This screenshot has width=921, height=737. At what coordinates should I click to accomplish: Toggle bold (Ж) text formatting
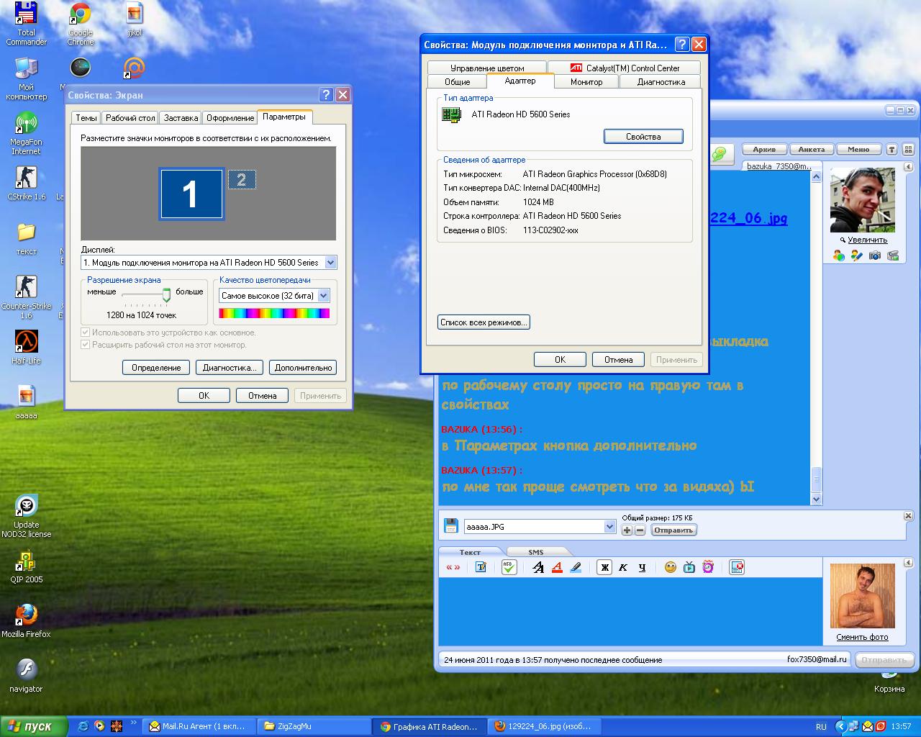pyautogui.click(x=604, y=567)
